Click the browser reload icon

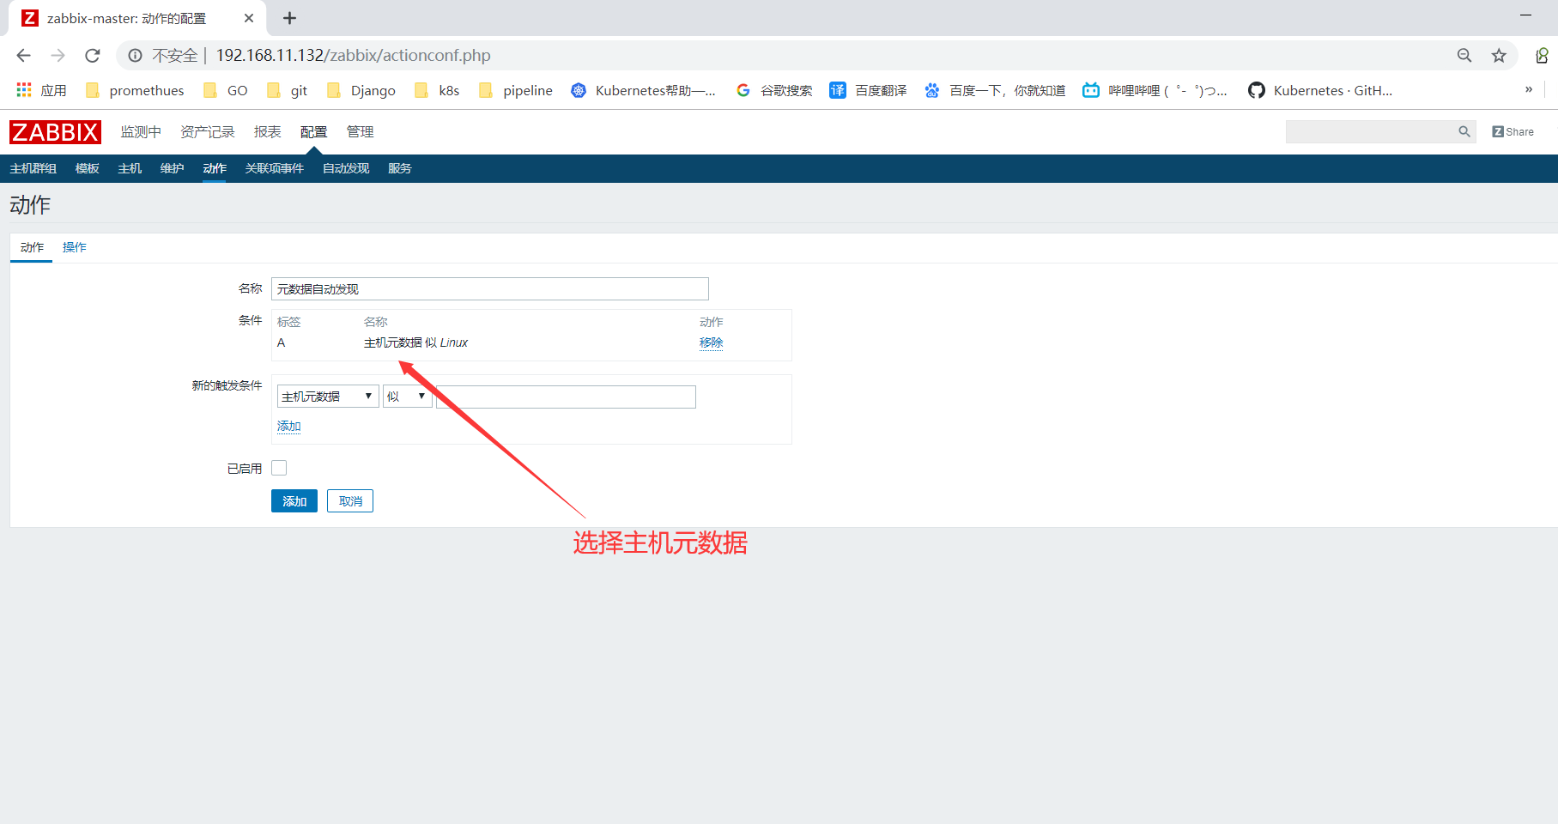coord(92,55)
